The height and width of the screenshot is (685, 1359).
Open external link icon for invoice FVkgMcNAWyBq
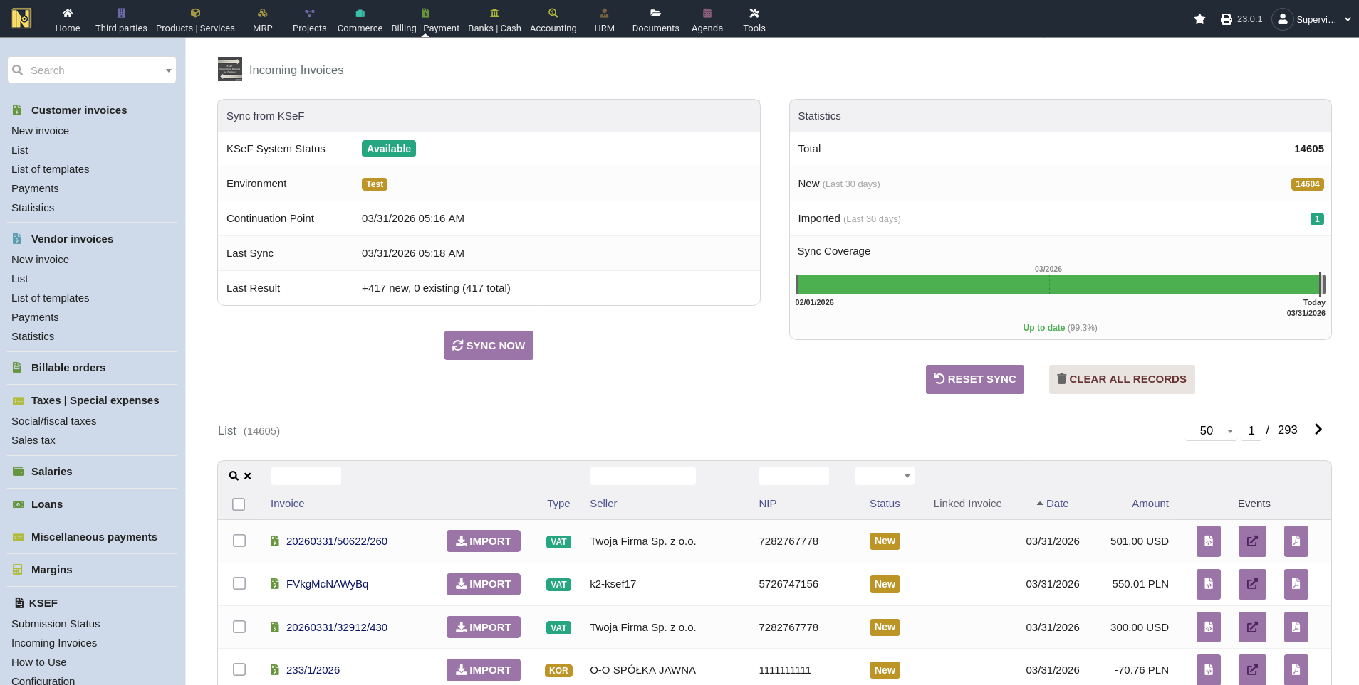pos(1251,584)
